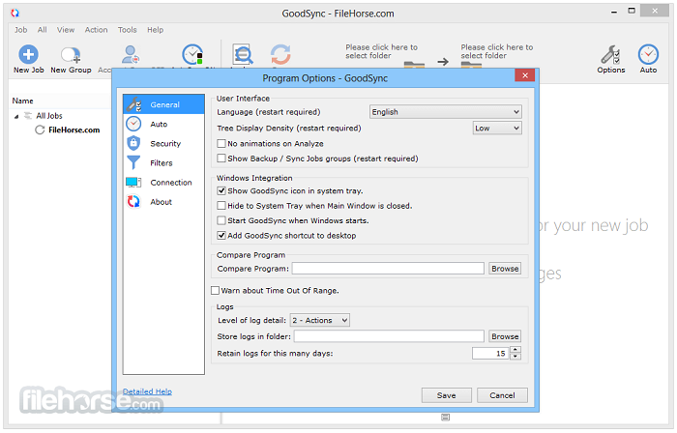The height and width of the screenshot is (433, 677).
Task: Click the right folder selection icon
Action: click(x=471, y=65)
